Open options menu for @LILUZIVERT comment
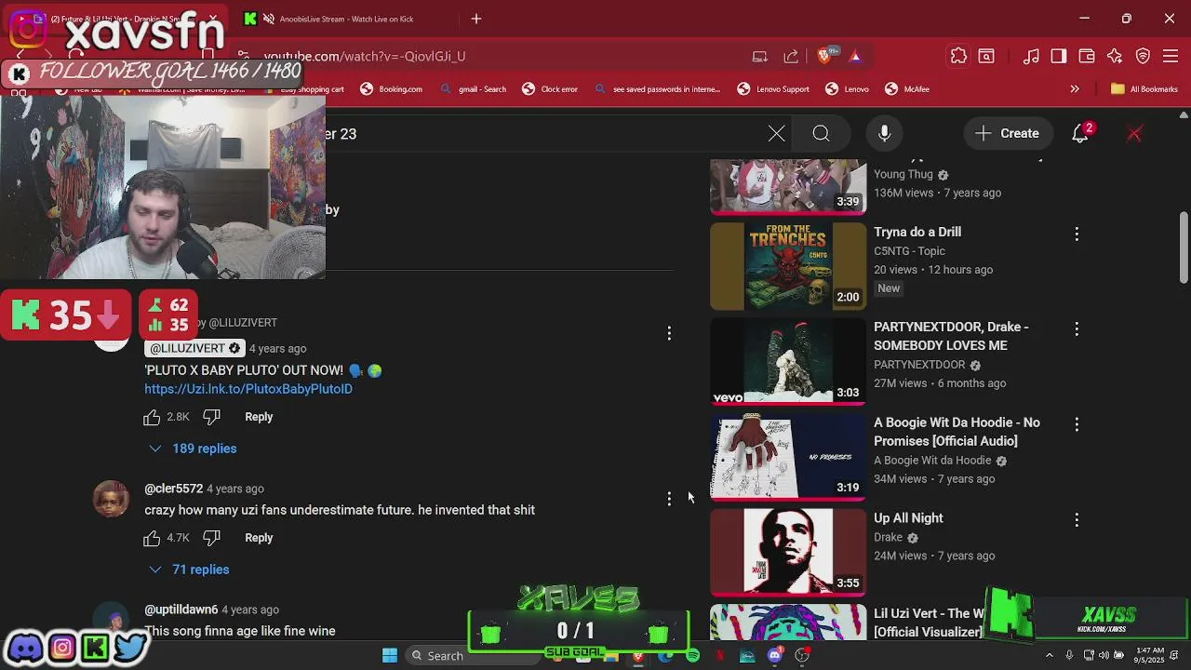This screenshot has width=1191, height=670. click(669, 333)
